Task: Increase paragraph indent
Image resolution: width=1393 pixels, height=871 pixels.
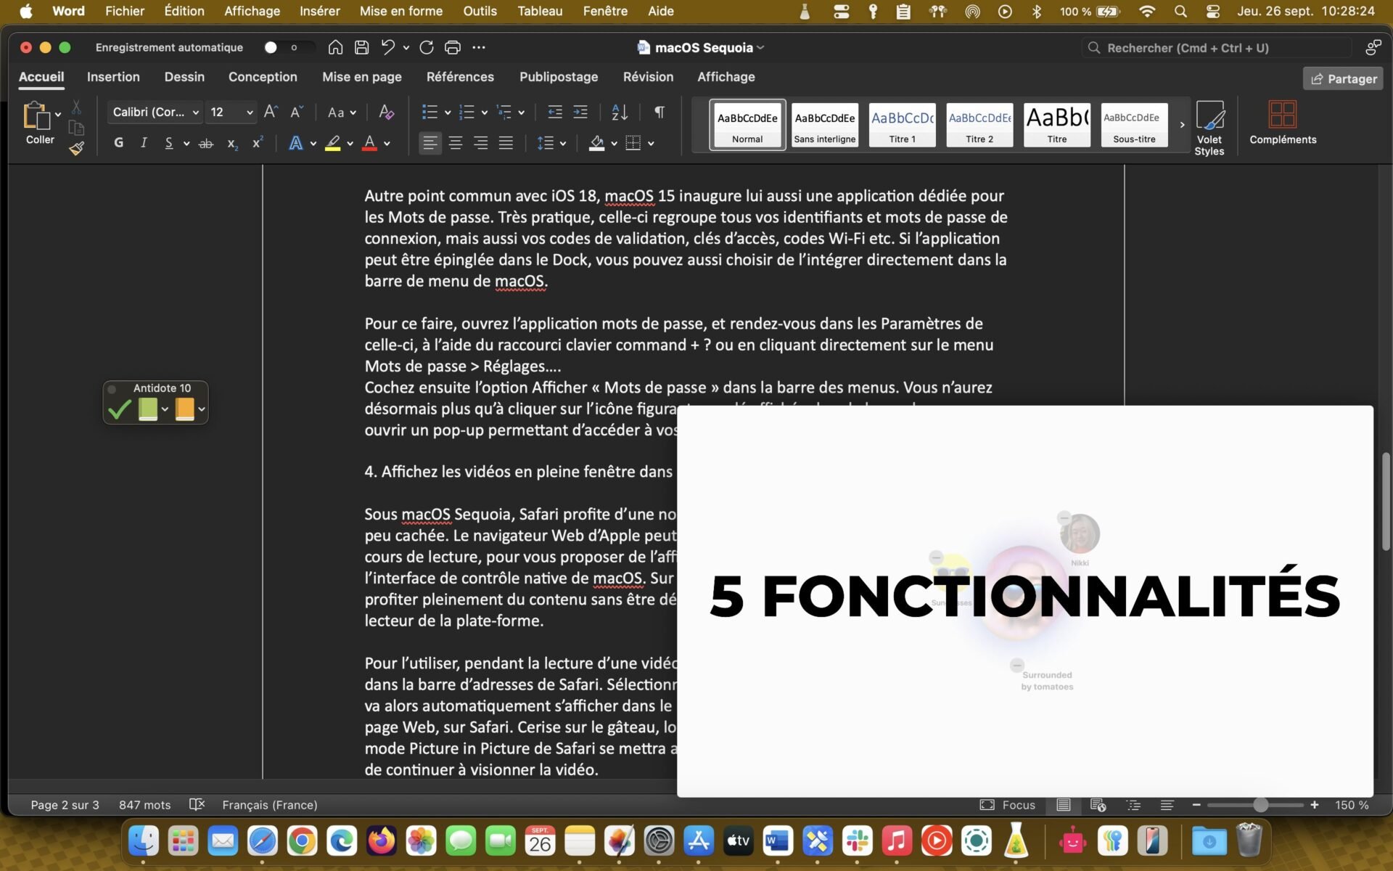Action: [x=580, y=112]
